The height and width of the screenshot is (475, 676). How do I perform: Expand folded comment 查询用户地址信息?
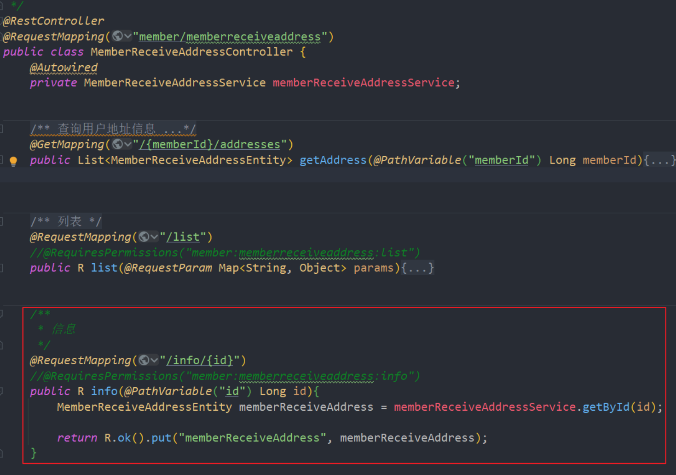[113, 129]
